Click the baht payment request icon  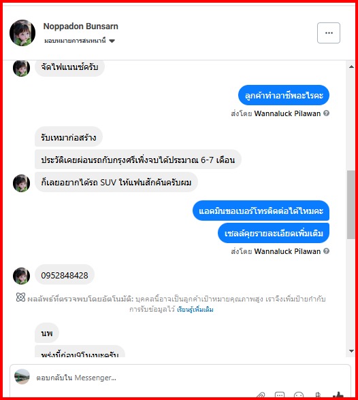[318, 395]
